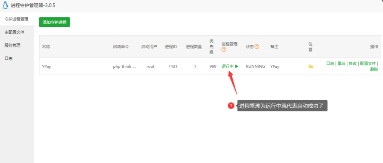Click the RUNNING status text
383x163 pixels.
255,67
